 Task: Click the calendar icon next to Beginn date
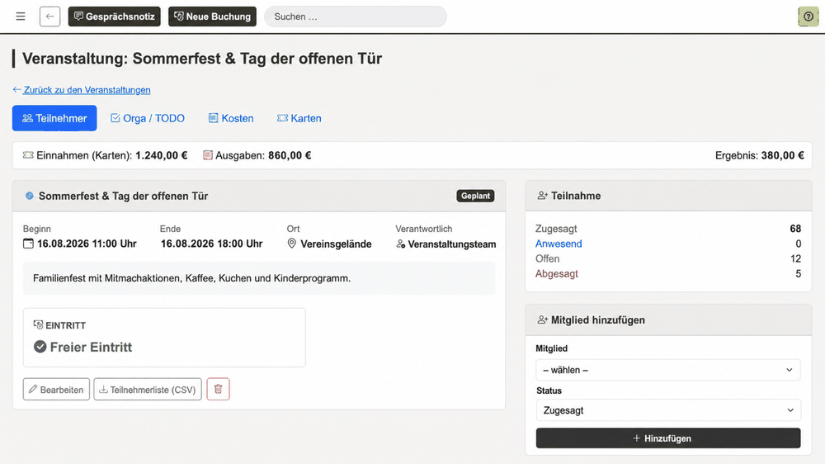(28, 244)
